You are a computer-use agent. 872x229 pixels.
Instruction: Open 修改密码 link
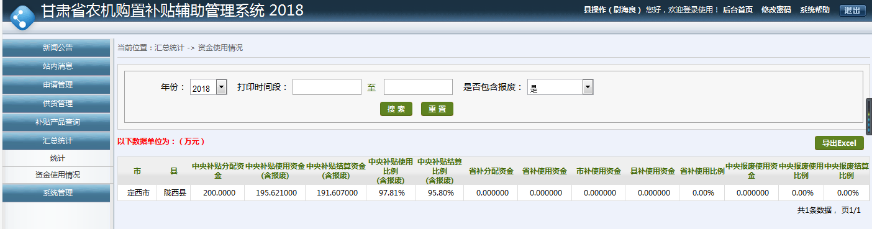point(776,10)
